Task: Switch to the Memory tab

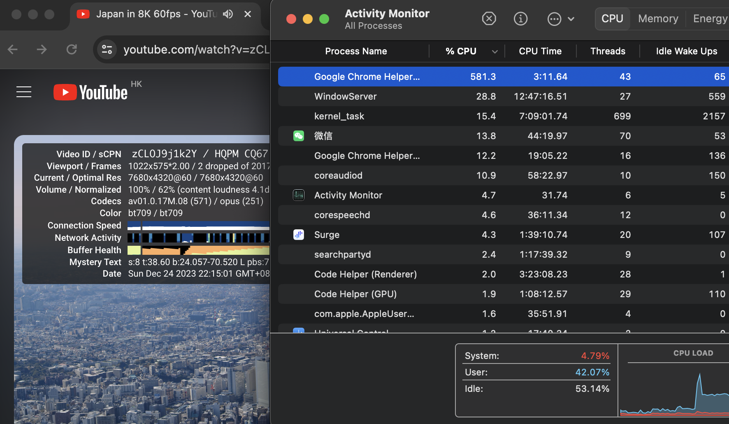Action: click(658, 19)
